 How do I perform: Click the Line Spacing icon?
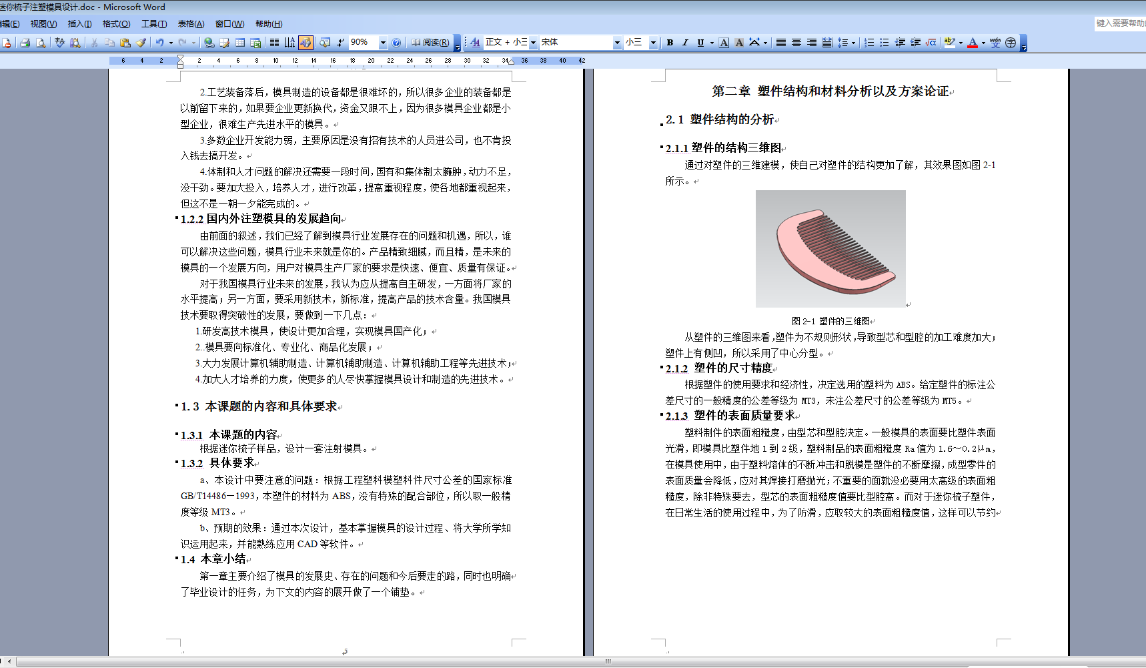tap(842, 43)
